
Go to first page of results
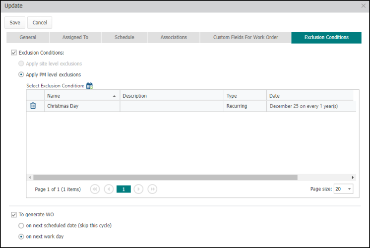point(95,189)
